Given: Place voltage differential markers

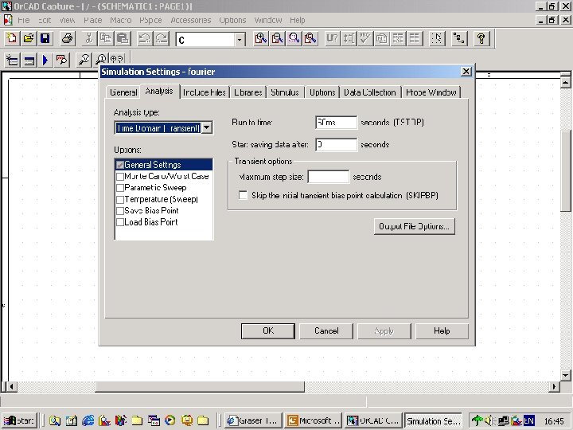Looking at the screenshot, I should (x=117, y=60).
